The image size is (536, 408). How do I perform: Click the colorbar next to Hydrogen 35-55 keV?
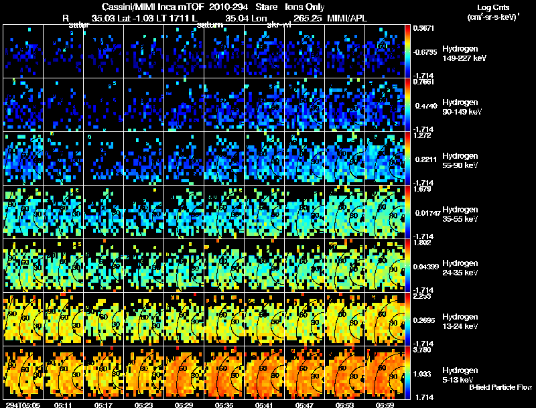click(x=407, y=212)
